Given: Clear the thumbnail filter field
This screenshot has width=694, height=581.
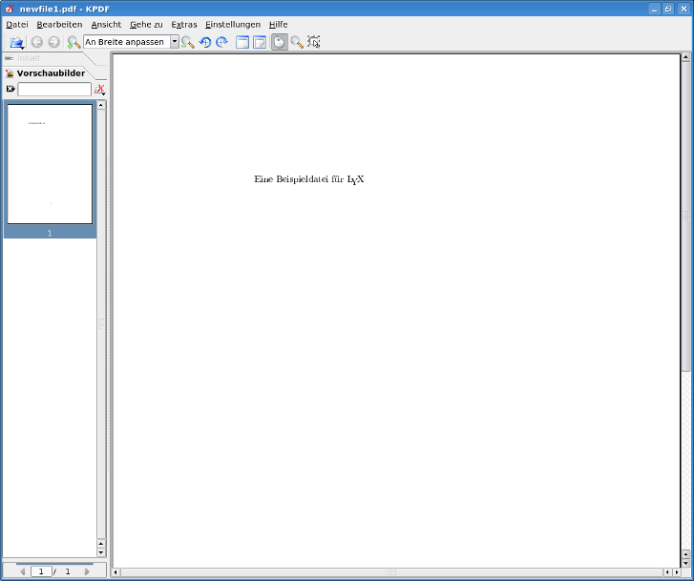Looking at the screenshot, I should pos(11,89).
